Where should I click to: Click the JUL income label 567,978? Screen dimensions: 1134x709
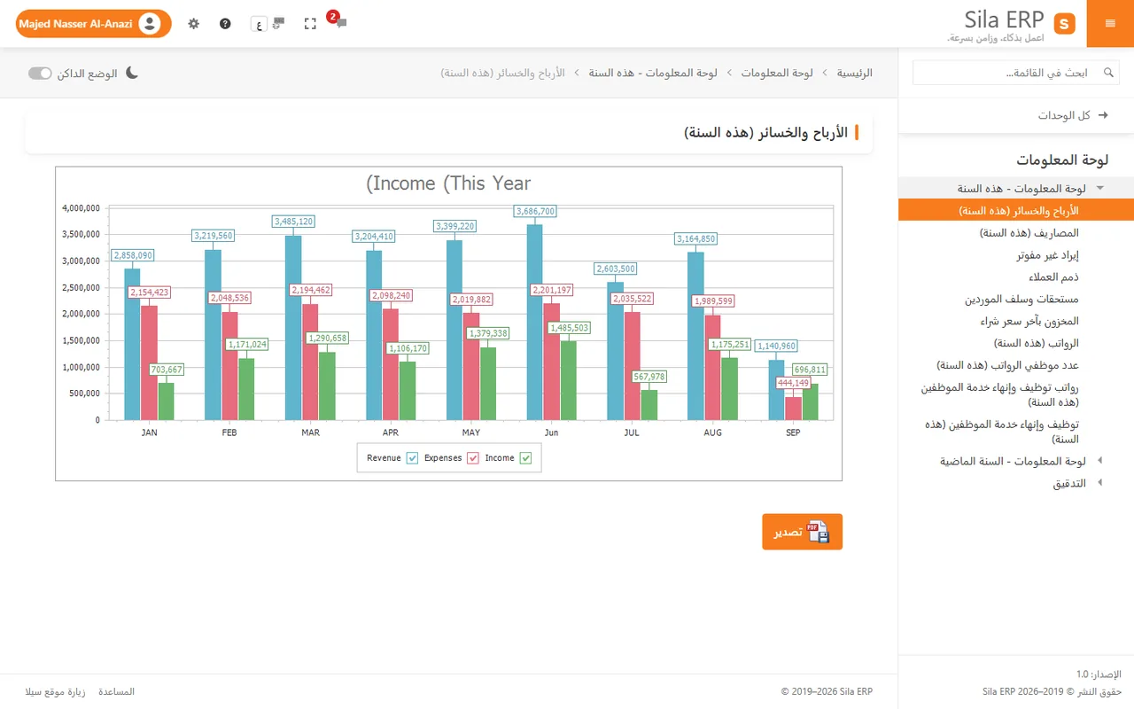[649, 376]
